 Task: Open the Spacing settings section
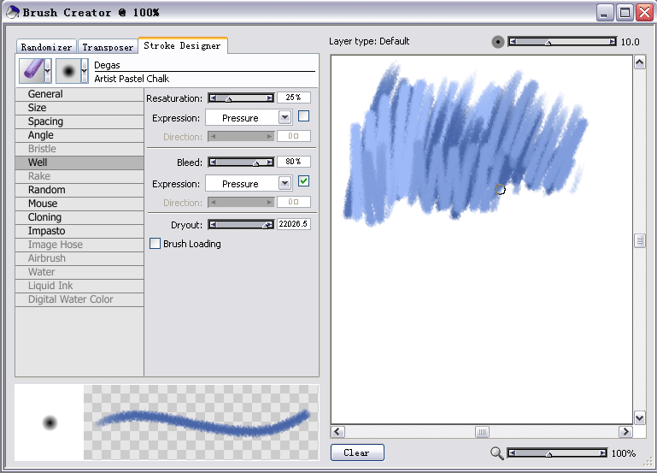79,121
